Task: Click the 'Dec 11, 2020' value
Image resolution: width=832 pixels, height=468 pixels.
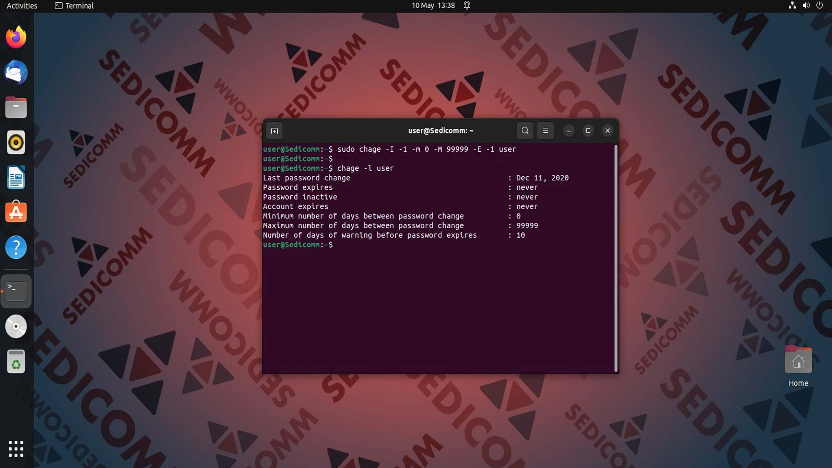Action: point(542,178)
